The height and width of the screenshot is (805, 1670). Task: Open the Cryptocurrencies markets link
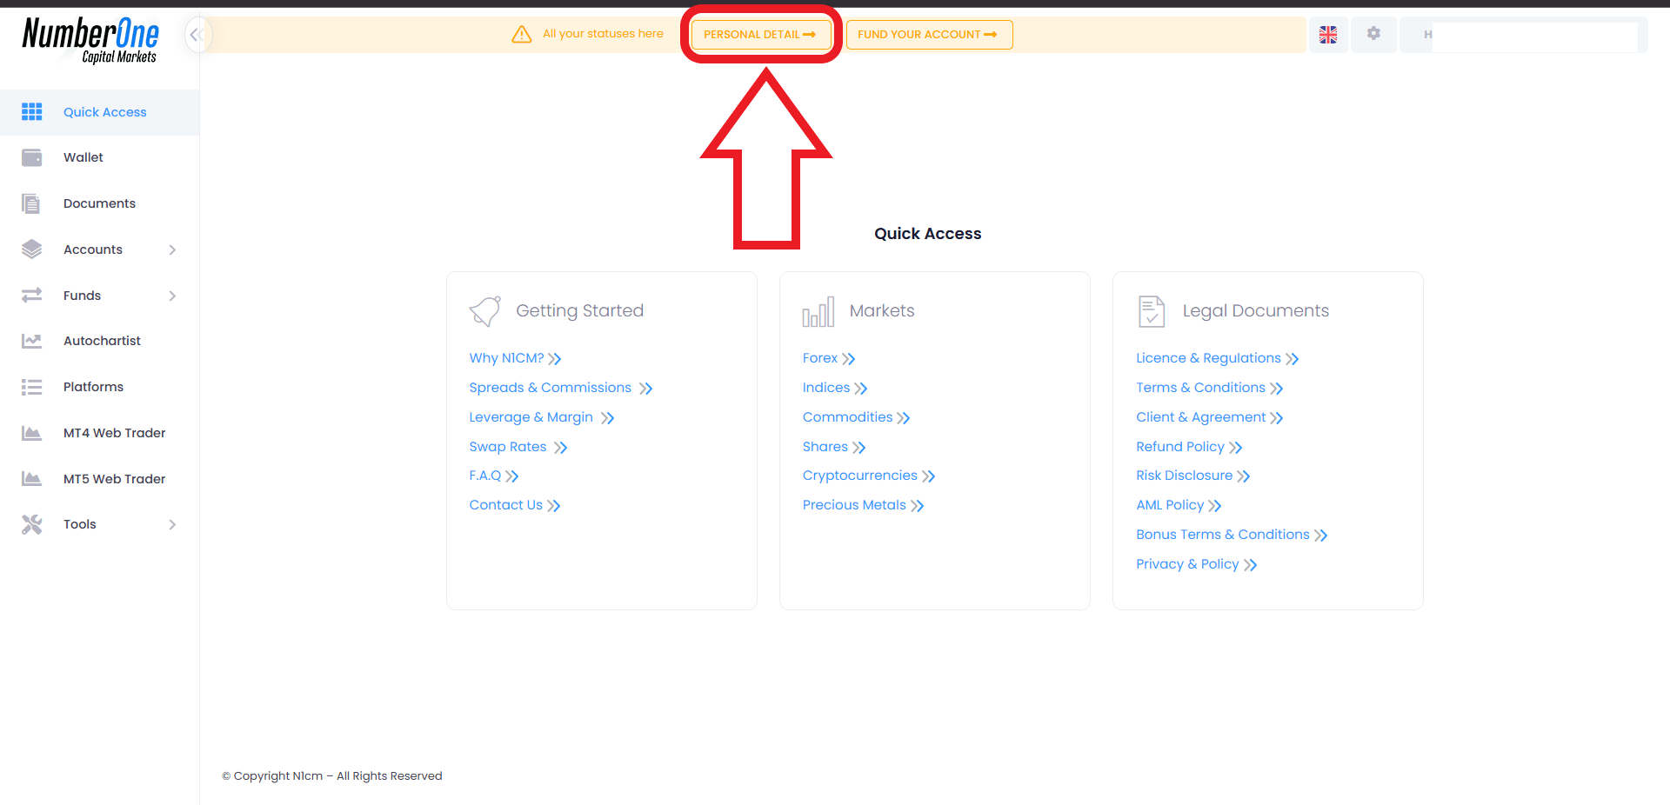pos(859,476)
